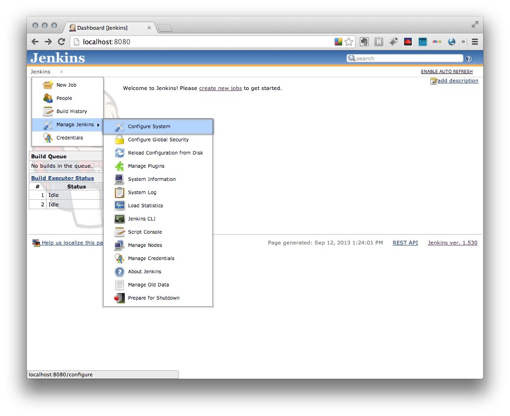Click the People icon in sidebar
This screenshot has height=416, width=510.
point(48,98)
